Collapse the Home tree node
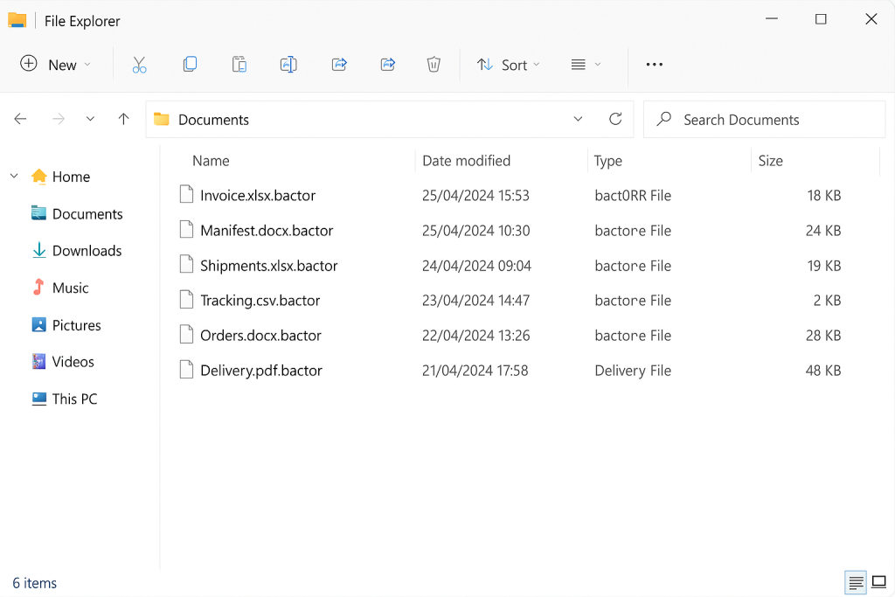Screen dimensions: 895x597 14,177
